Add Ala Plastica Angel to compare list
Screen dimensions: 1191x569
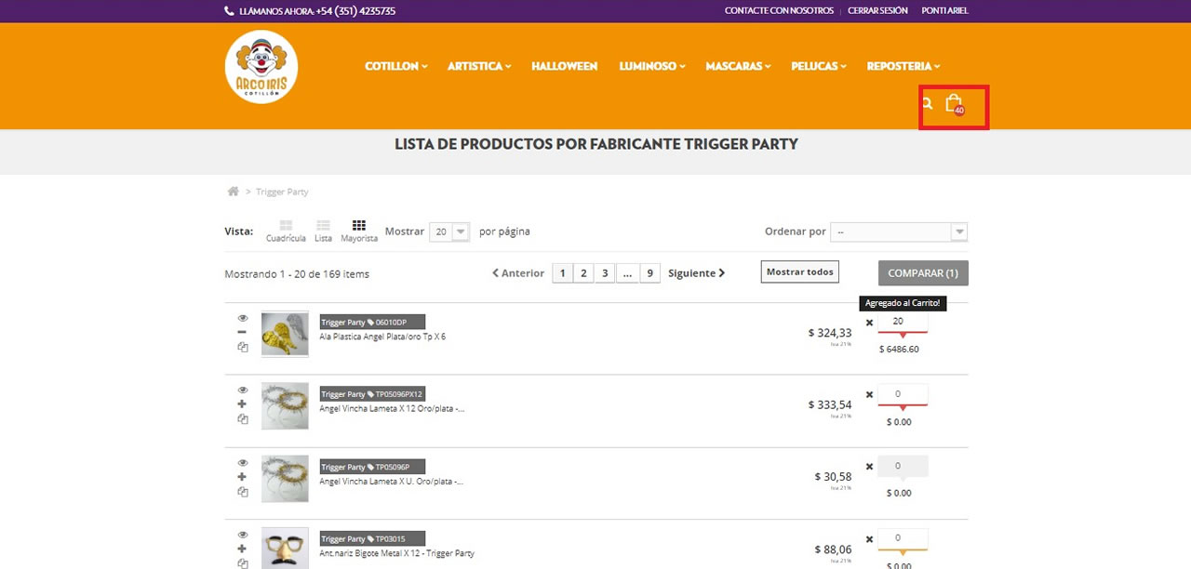tap(242, 347)
